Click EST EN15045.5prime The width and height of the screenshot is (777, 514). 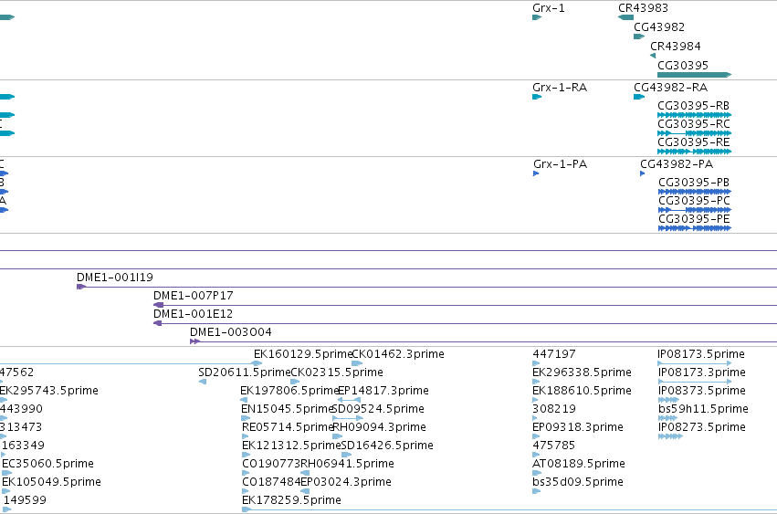pyautogui.click(x=246, y=418)
